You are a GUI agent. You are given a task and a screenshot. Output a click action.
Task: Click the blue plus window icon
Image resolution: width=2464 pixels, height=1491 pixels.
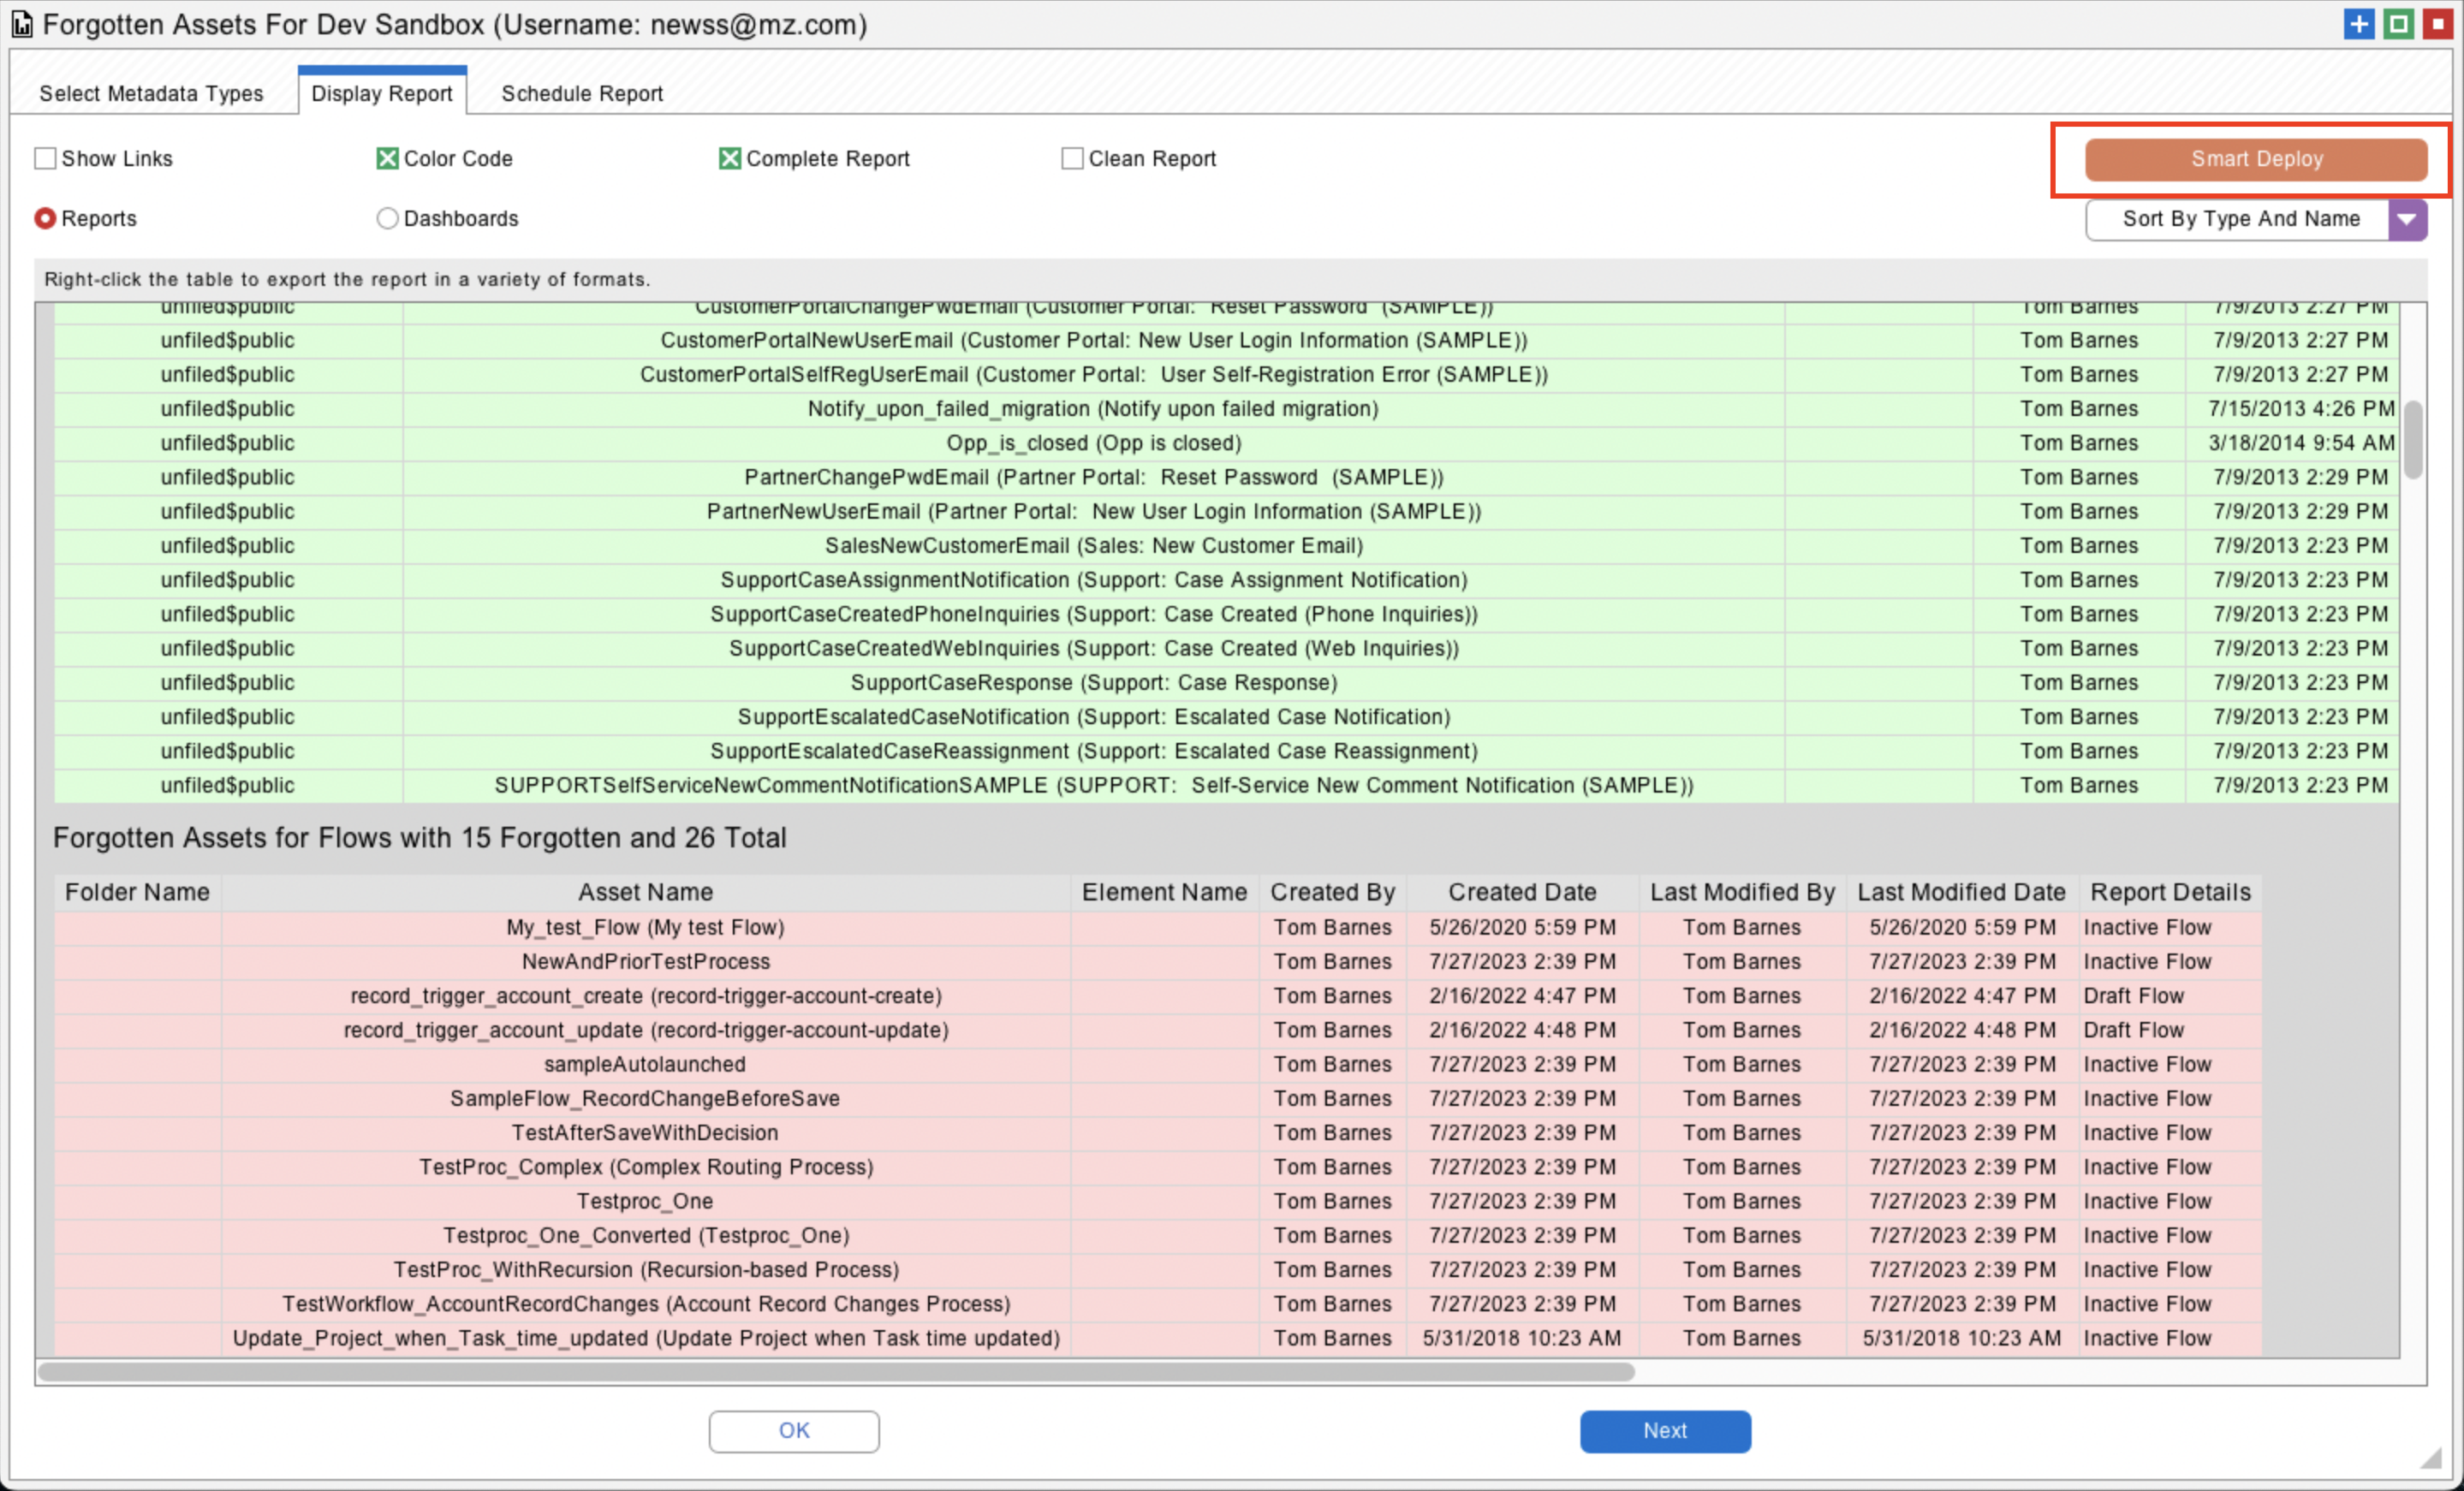(2359, 25)
